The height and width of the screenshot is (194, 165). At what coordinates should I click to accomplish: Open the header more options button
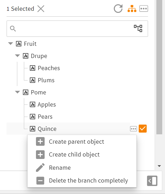144,9
